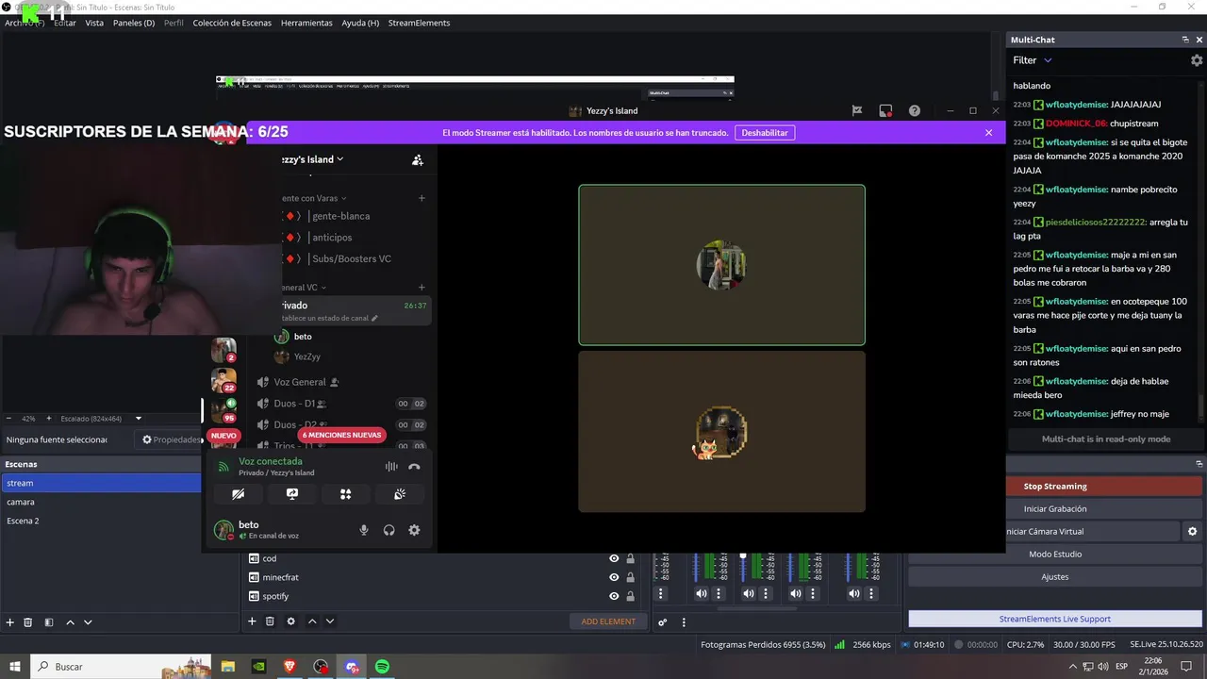Open Discord user settings gear
Screen dimensions: 1207x679
click(x=414, y=530)
